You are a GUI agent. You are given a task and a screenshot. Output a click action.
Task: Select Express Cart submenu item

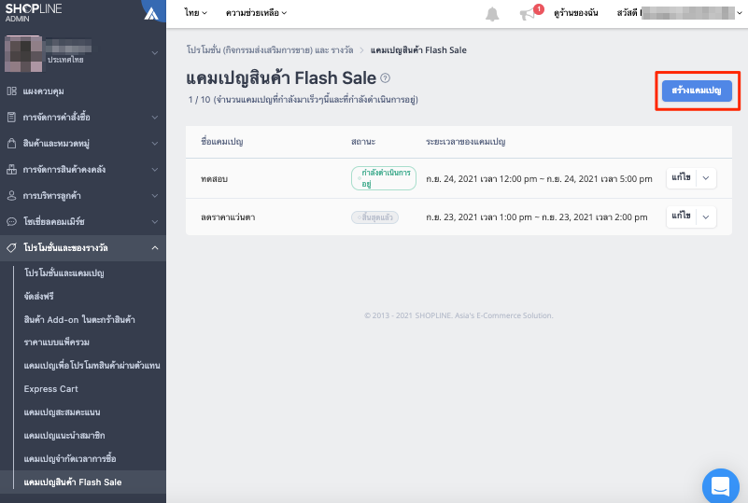pyautogui.click(x=50, y=388)
